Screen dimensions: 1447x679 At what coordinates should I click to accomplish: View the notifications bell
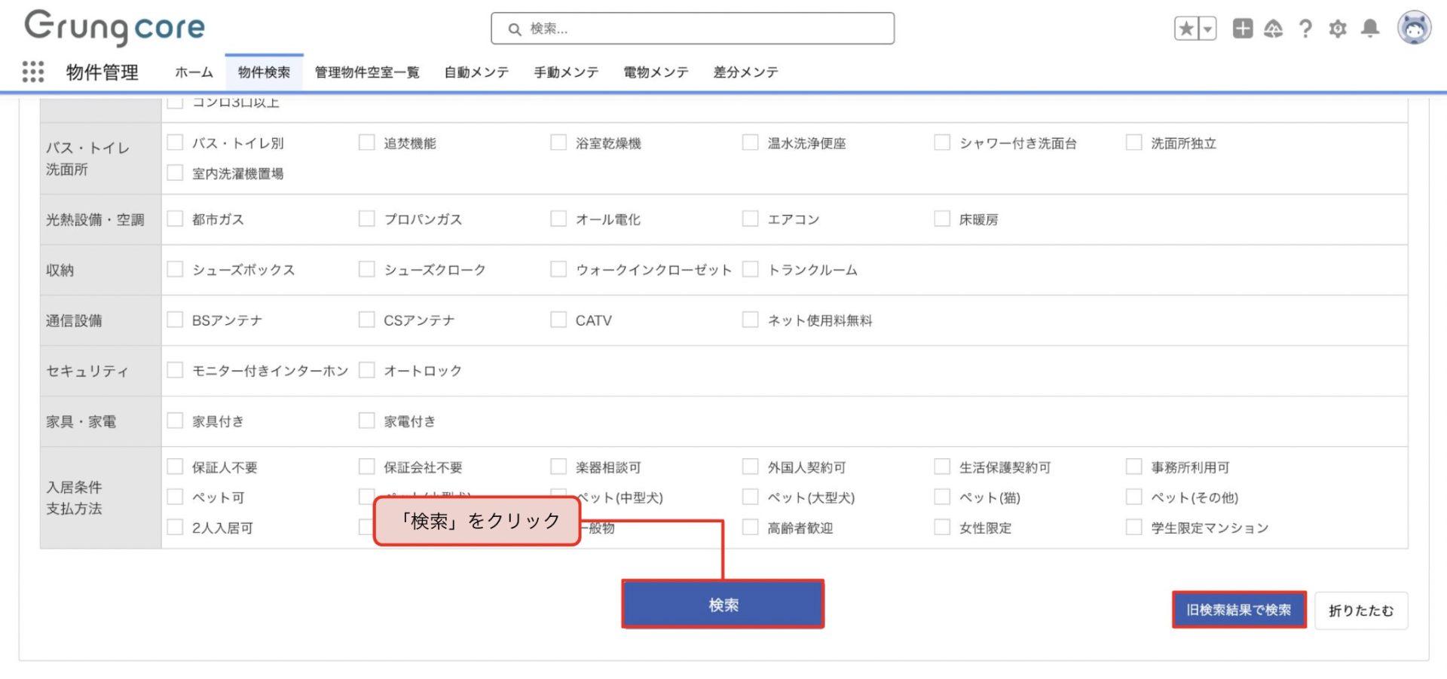(1370, 29)
